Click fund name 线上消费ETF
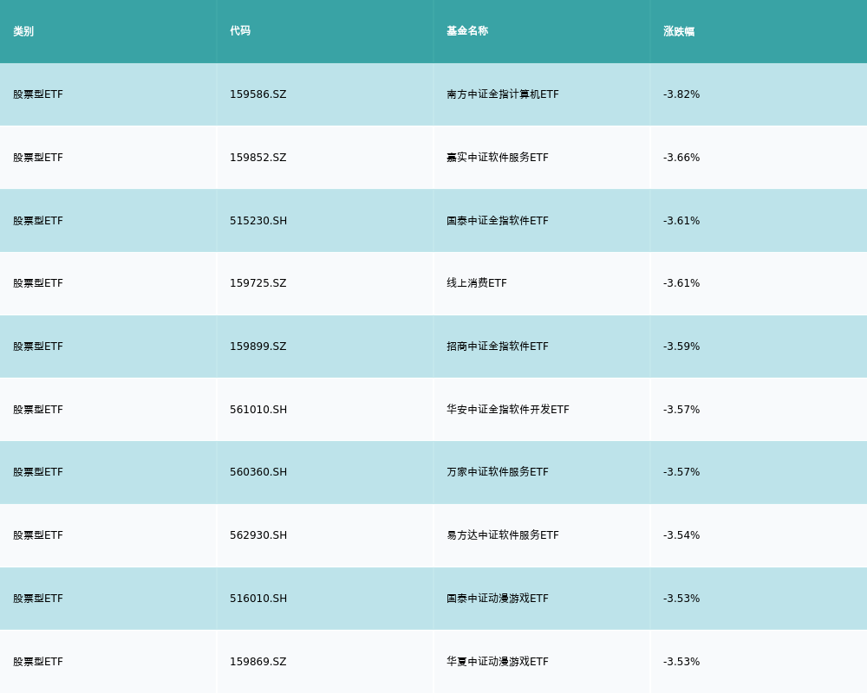 [477, 283]
